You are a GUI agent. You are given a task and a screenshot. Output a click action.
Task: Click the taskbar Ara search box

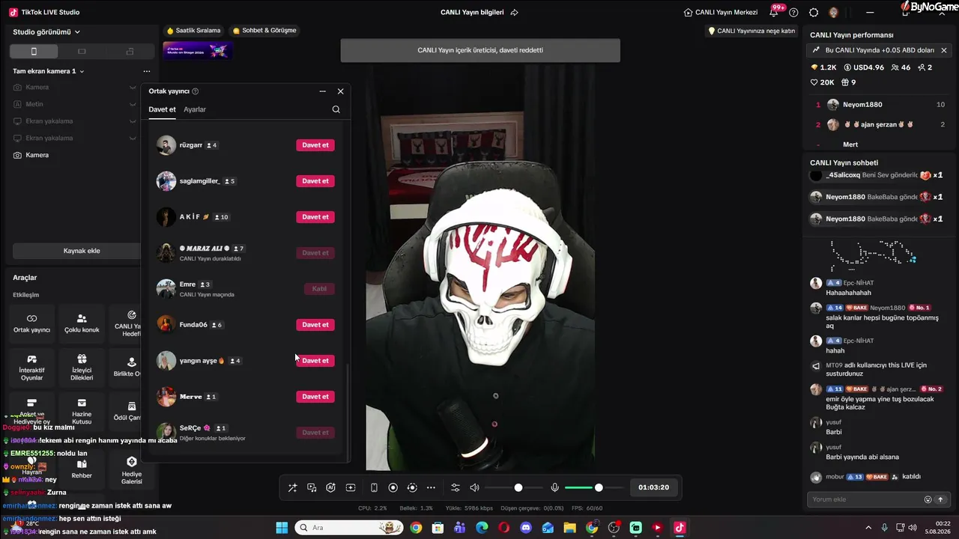coord(349,528)
